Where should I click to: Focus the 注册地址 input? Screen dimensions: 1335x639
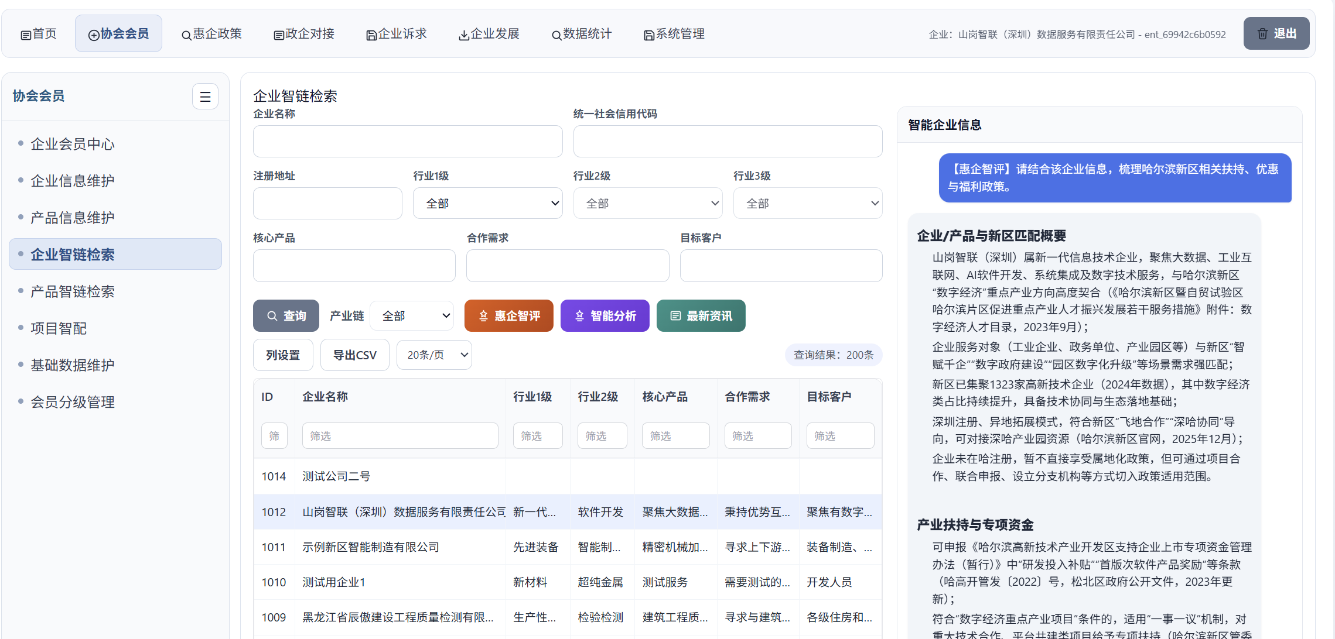click(x=327, y=203)
